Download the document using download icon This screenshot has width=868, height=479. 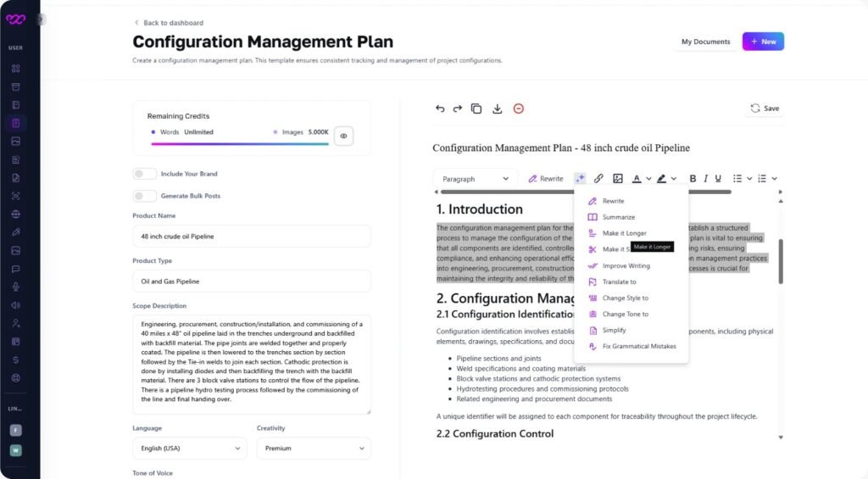497,109
